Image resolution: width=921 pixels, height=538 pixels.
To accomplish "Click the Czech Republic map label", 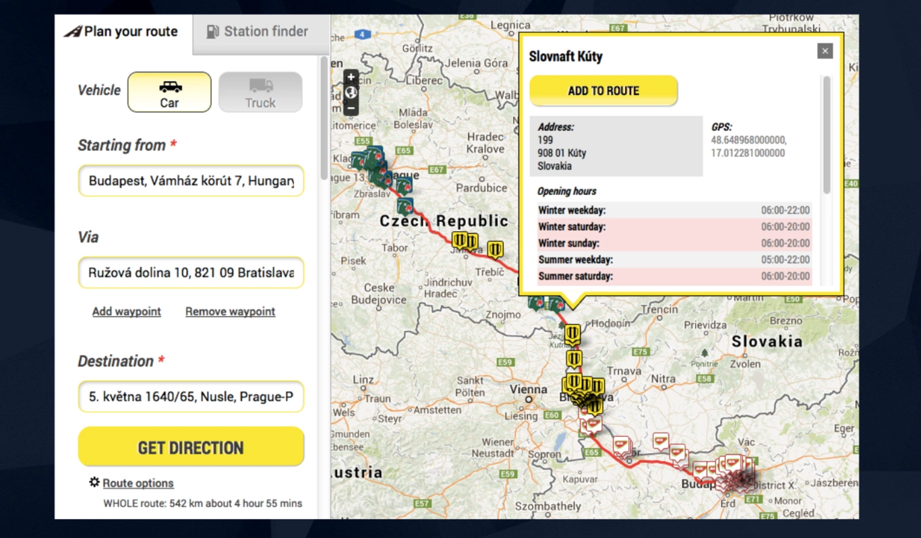I will (444, 221).
